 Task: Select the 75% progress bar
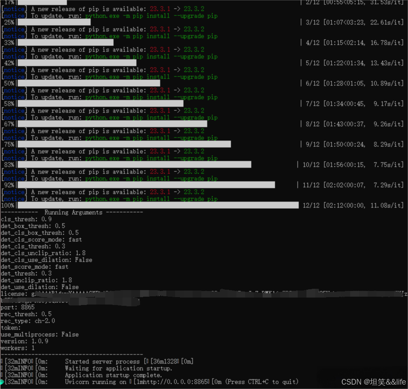(124, 144)
